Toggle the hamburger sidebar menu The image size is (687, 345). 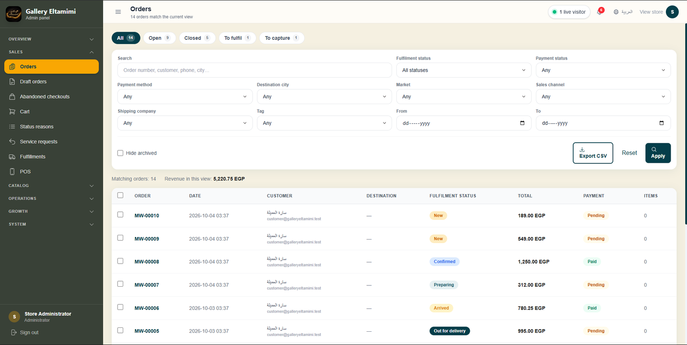tap(118, 12)
